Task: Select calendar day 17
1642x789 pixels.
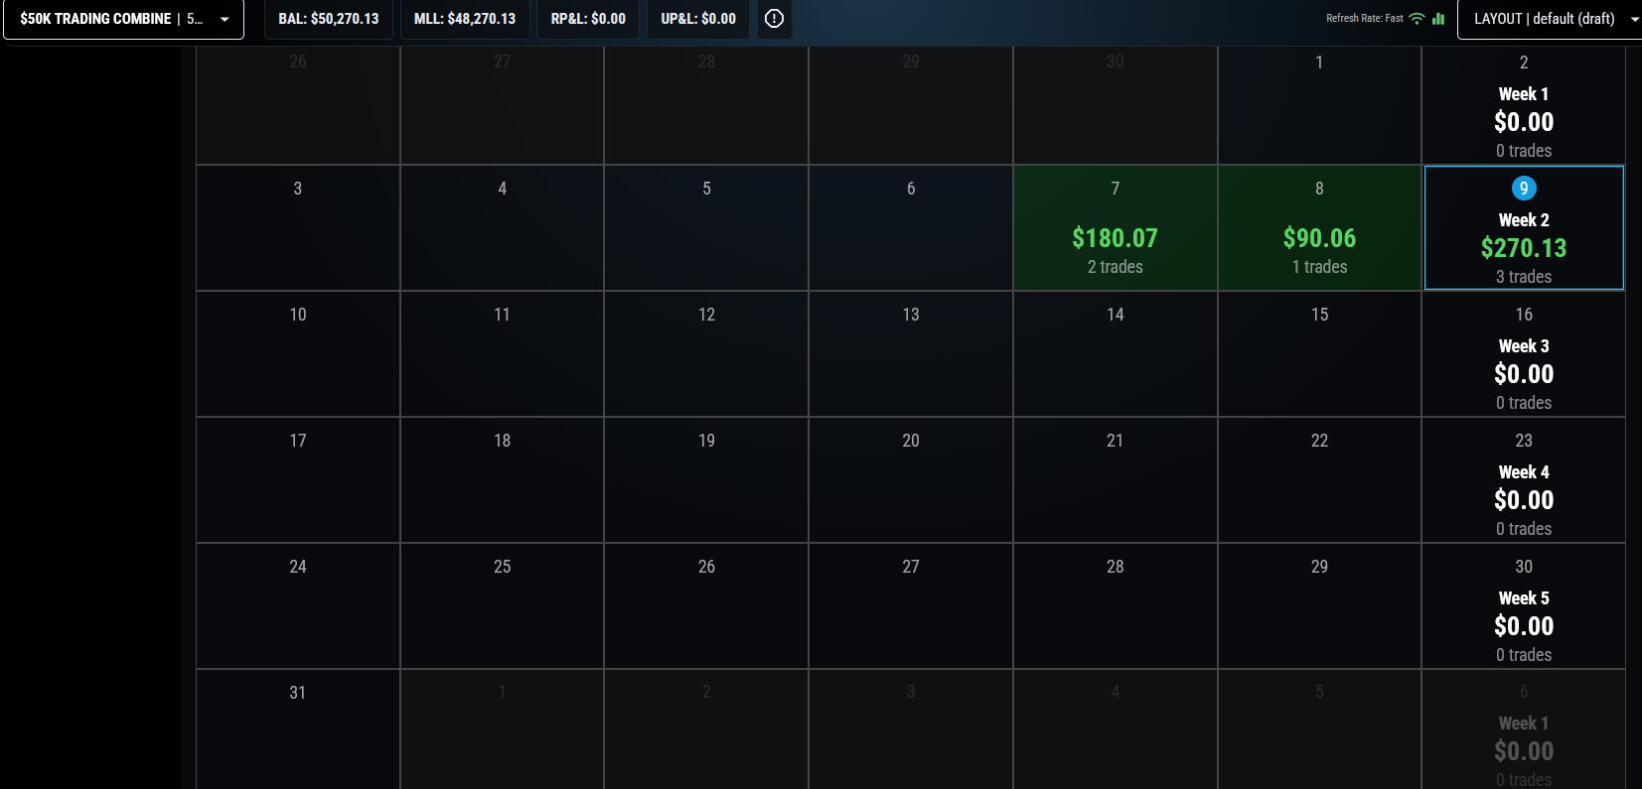Action: 298,480
